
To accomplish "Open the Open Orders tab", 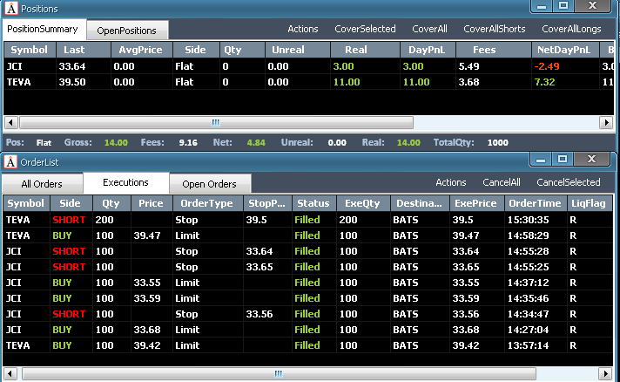I will (x=210, y=184).
